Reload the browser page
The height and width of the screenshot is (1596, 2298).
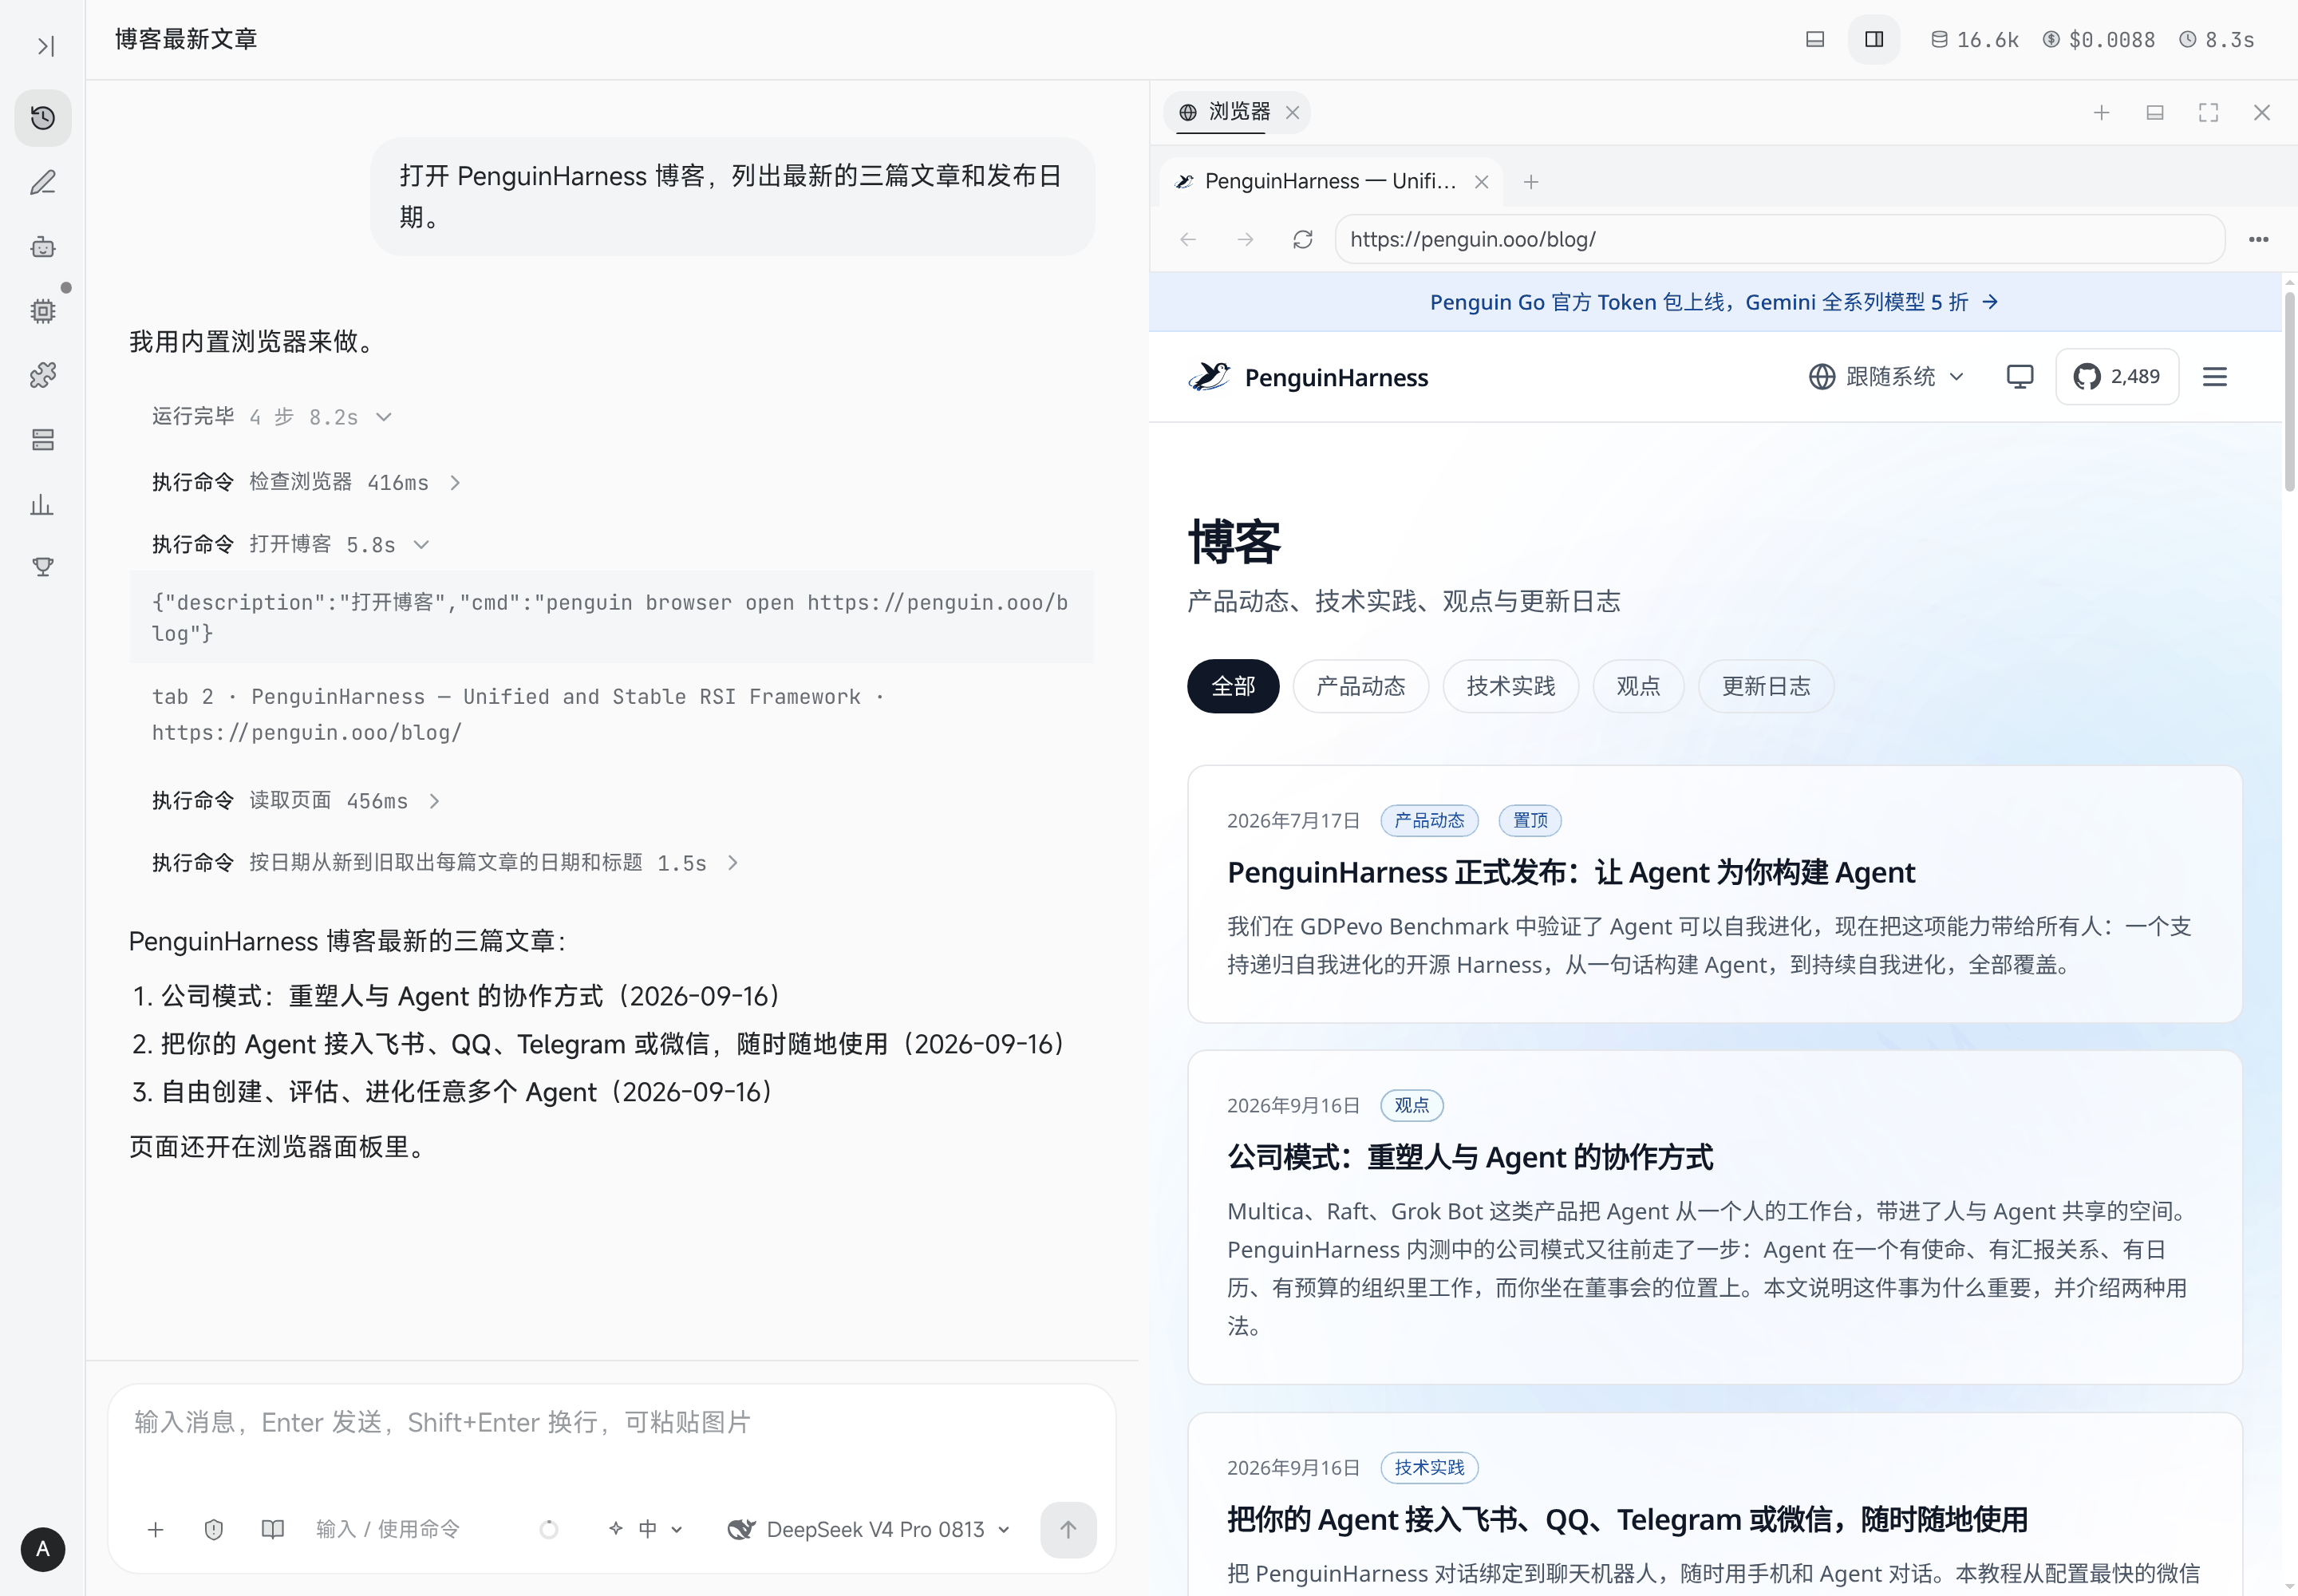click(1302, 239)
